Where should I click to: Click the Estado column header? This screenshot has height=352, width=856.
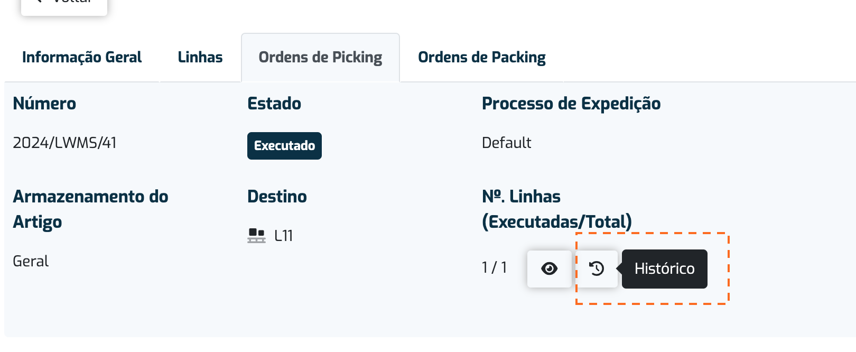tap(274, 104)
